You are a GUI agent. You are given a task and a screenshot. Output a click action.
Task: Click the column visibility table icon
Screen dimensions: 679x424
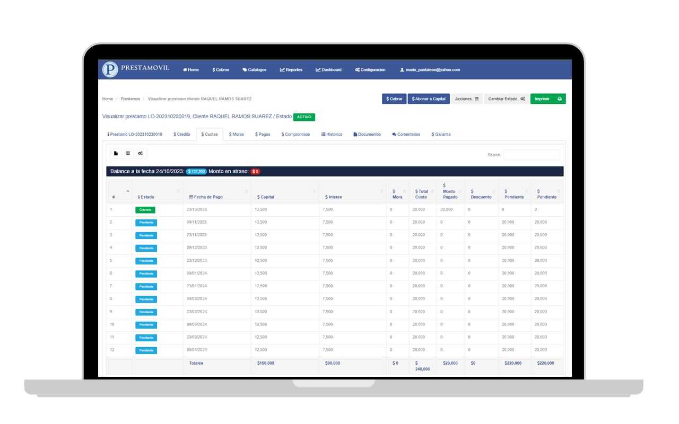[x=128, y=153]
